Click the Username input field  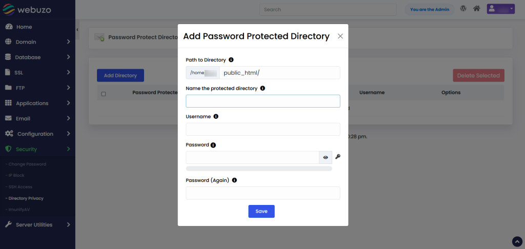(x=262, y=129)
